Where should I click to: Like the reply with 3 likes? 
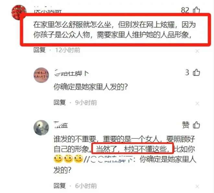pos(196,72)
